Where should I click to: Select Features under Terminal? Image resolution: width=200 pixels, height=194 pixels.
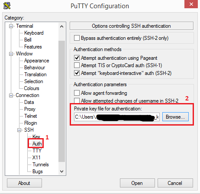pyautogui.click(x=33, y=47)
